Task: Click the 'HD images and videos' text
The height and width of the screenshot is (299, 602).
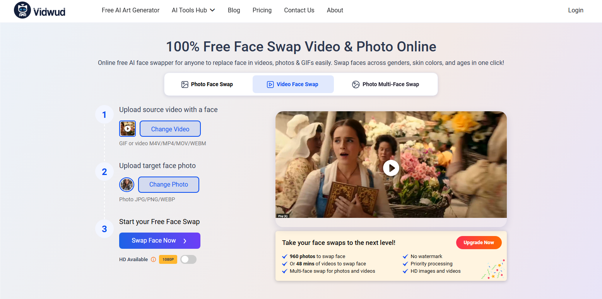Action: (x=436, y=271)
